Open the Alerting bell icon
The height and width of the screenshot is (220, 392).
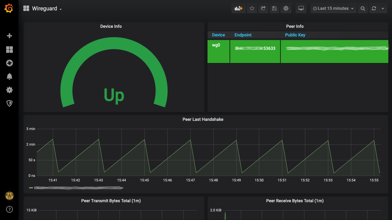click(x=10, y=76)
